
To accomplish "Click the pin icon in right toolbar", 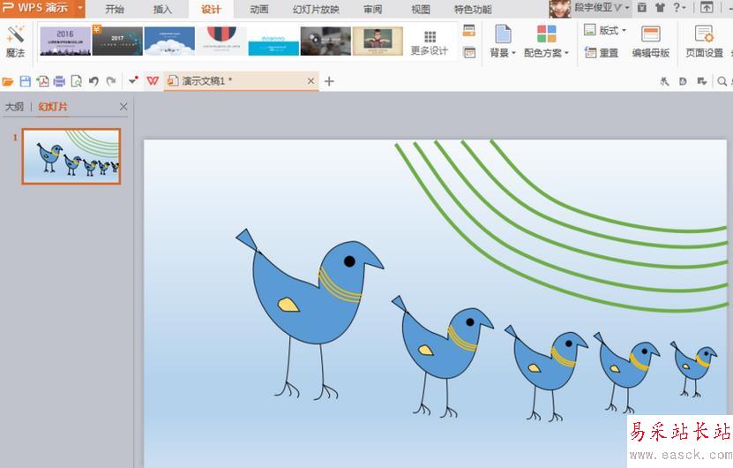I will pos(664,81).
